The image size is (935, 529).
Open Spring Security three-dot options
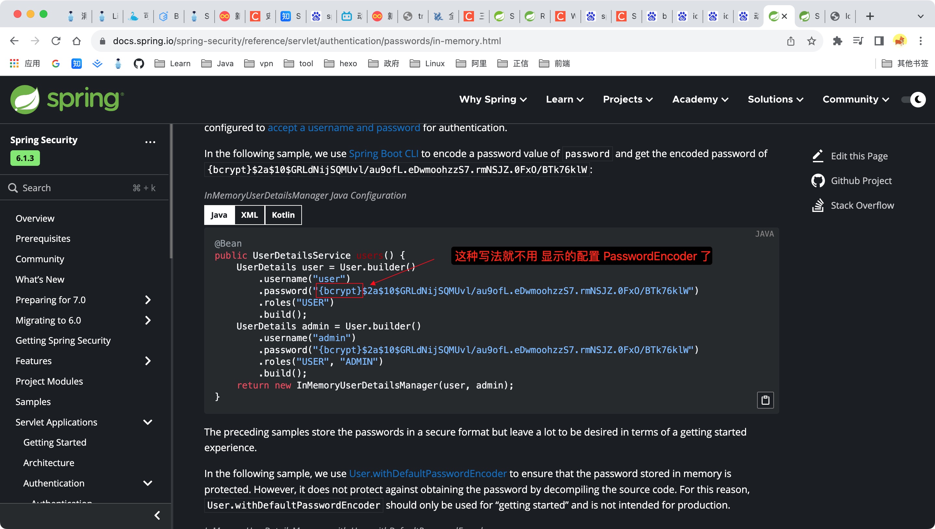pos(150,142)
